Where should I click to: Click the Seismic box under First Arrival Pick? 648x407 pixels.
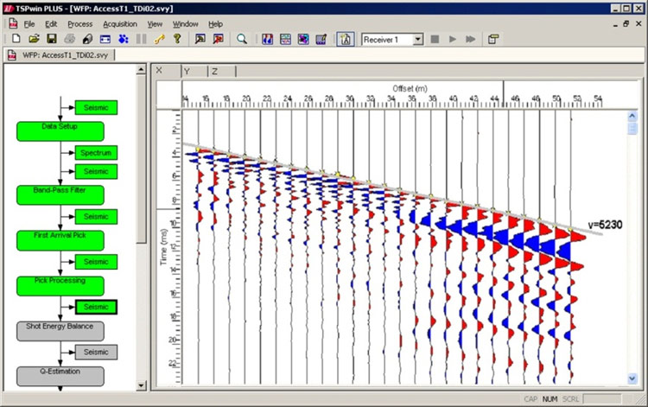(x=96, y=262)
